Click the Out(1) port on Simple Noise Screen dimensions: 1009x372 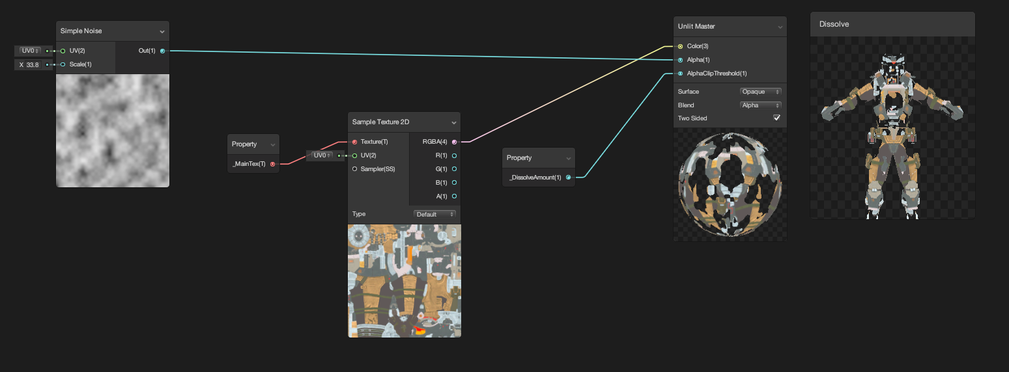(x=162, y=51)
